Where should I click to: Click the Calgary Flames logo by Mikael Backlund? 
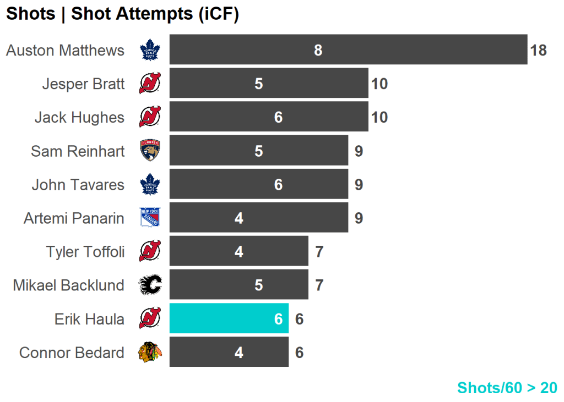pos(149,285)
